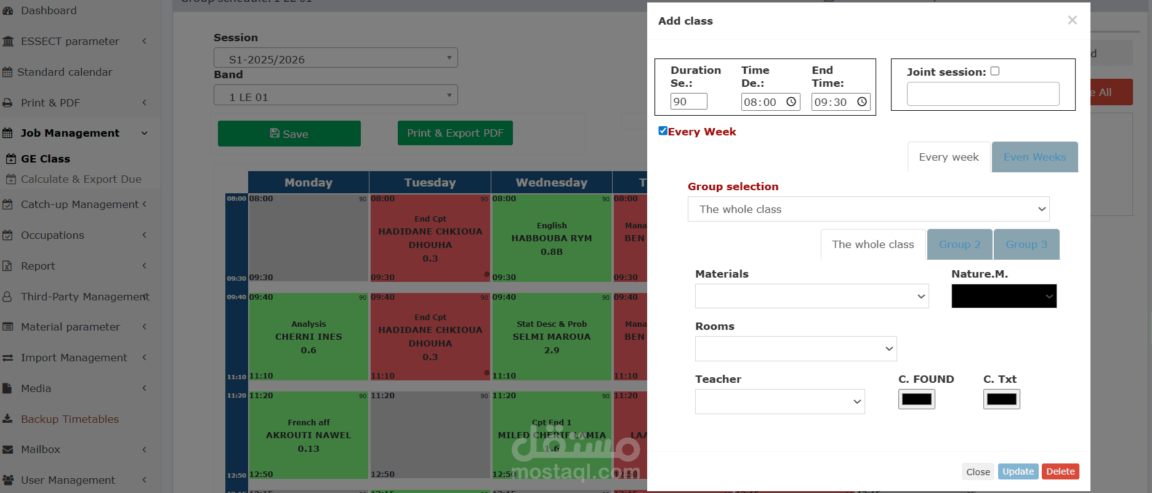Click the Backup Timetables download icon

pyautogui.click(x=7, y=419)
